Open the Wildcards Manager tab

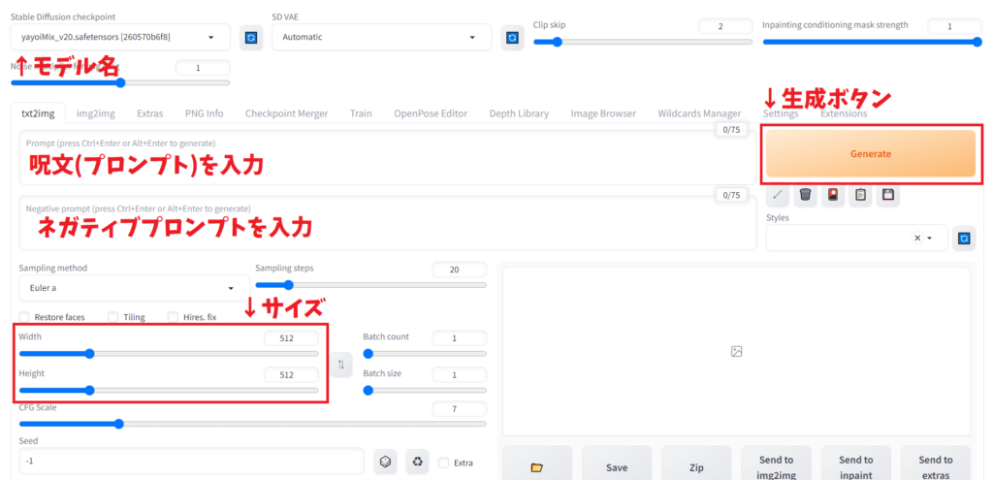[699, 114]
